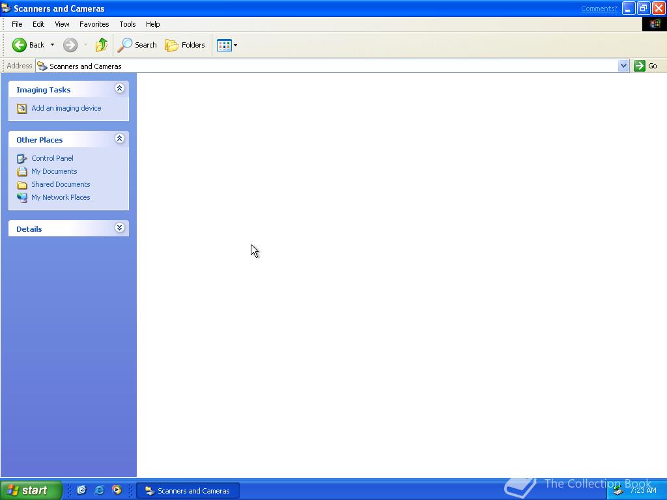
Task: Click the taskbar clock showing 7:23 AM
Action: click(643, 490)
